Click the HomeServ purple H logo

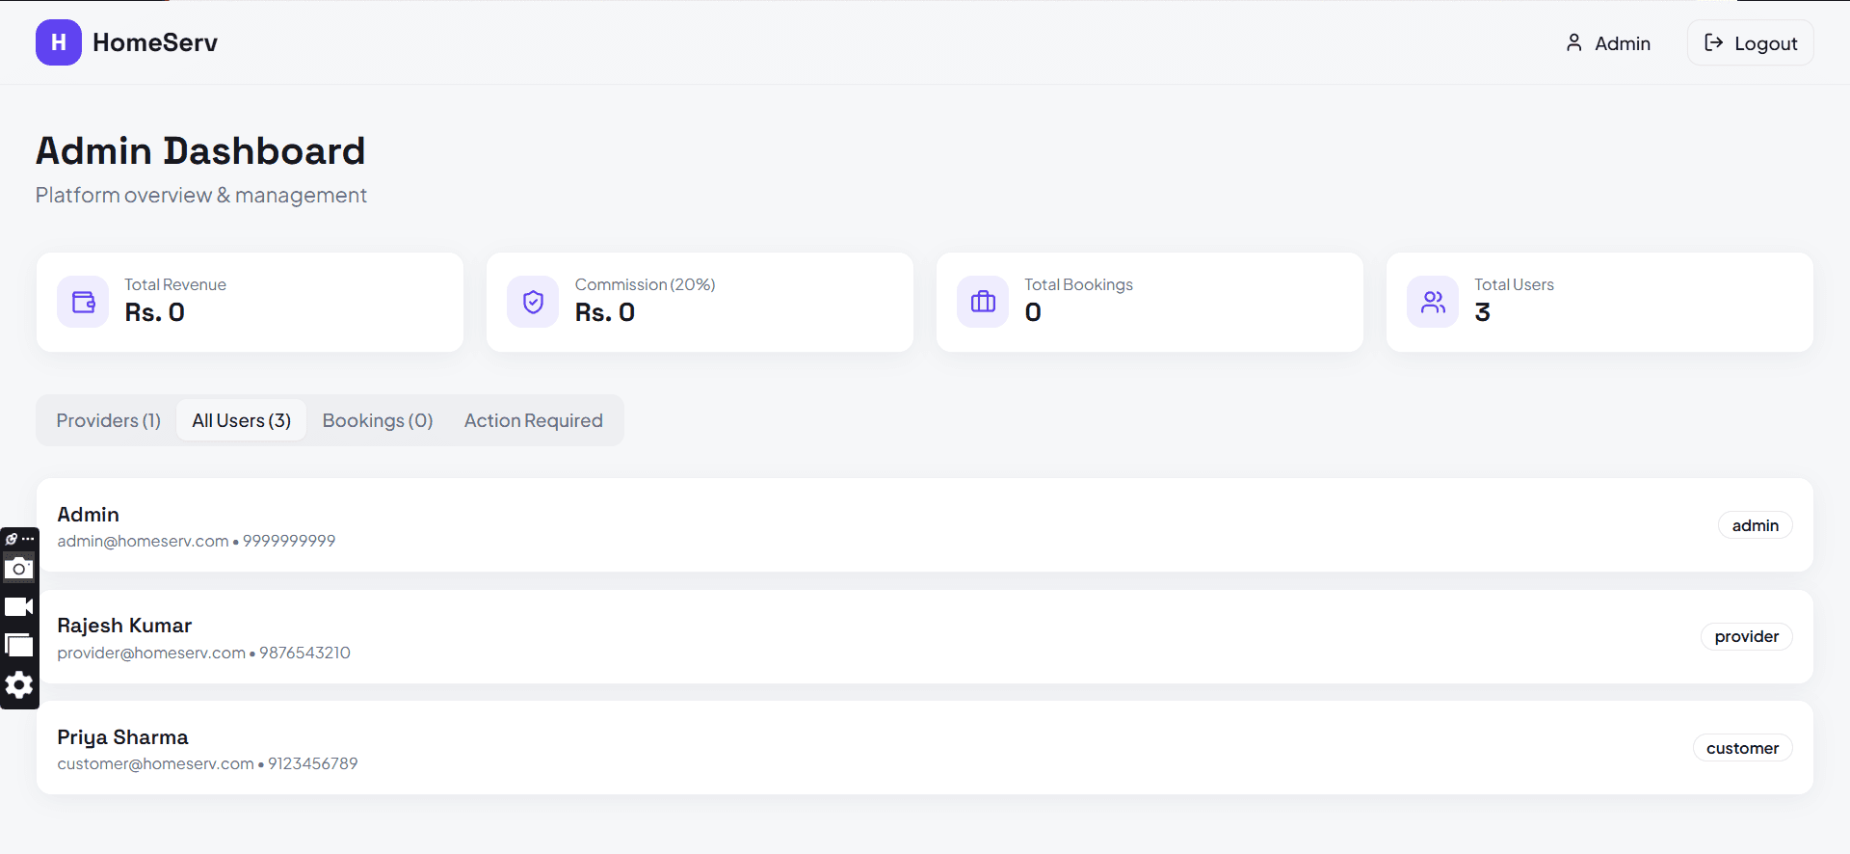58,42
